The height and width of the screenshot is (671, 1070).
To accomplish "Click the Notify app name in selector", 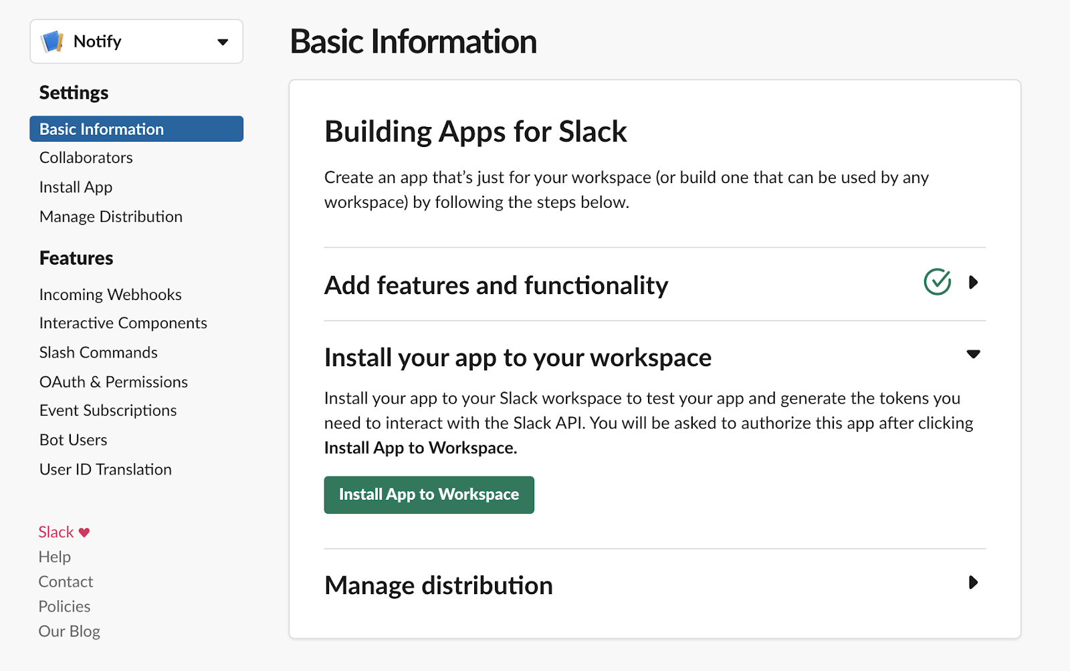I will point(98,41).
